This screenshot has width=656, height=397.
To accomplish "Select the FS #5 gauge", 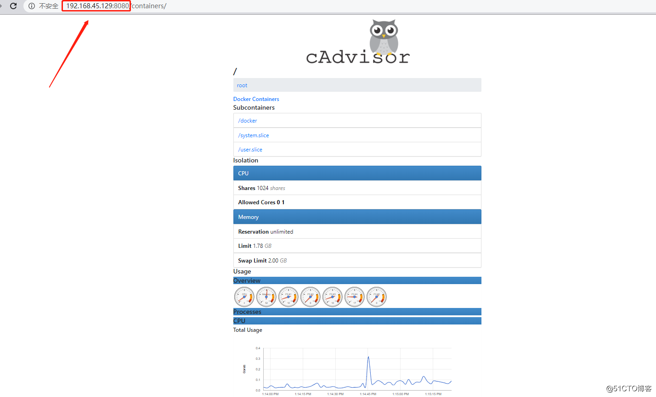I will [376, 297].
